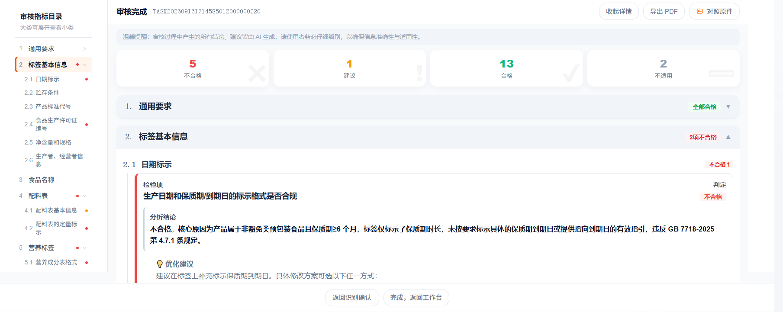Image resolution: width=783 pixels, height=312 pixels.
Task: Click the 温馨提醒 notice banner
Action: click(x=428, y=37)
